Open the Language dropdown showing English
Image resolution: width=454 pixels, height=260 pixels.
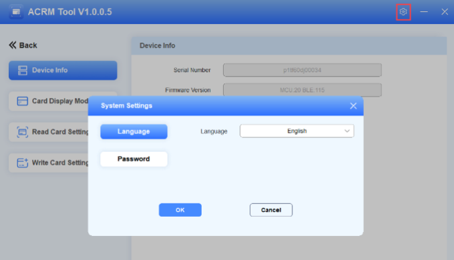pyautogui.click(x=297, y=131)
